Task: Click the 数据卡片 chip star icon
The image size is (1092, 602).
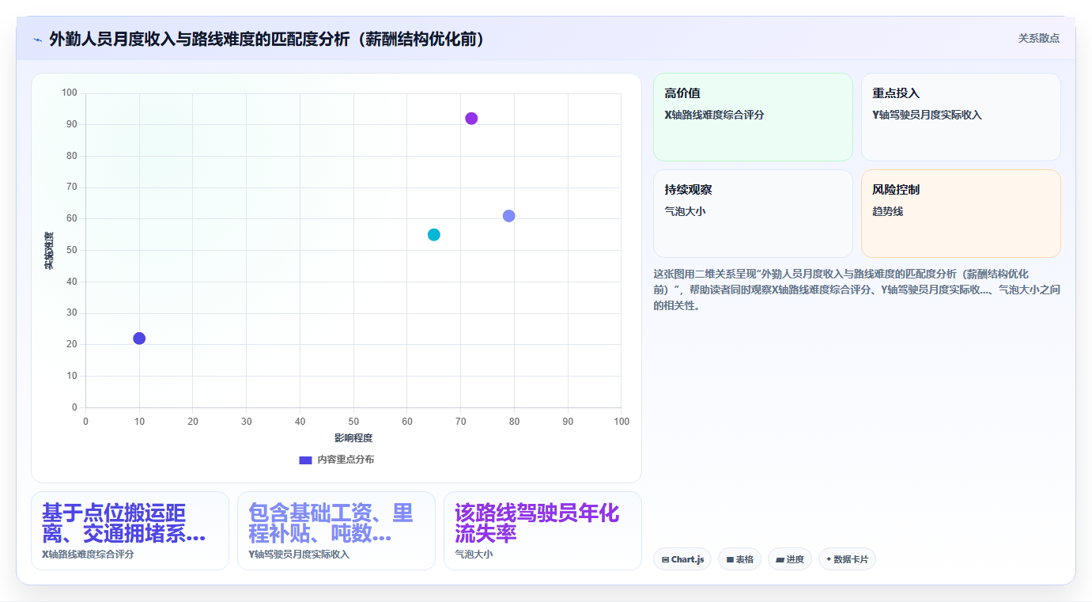Action: pos(829,559)
